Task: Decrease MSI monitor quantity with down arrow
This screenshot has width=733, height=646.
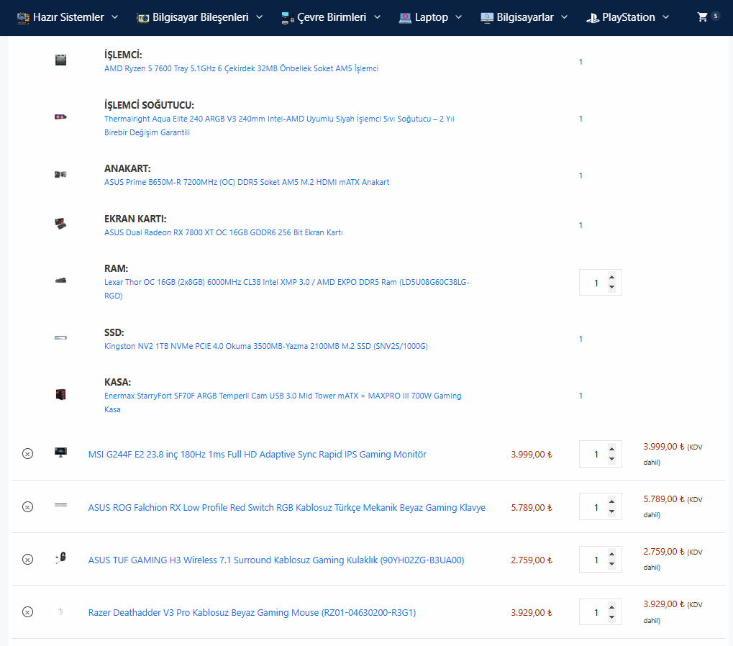Action: click(x=611, y=459)
